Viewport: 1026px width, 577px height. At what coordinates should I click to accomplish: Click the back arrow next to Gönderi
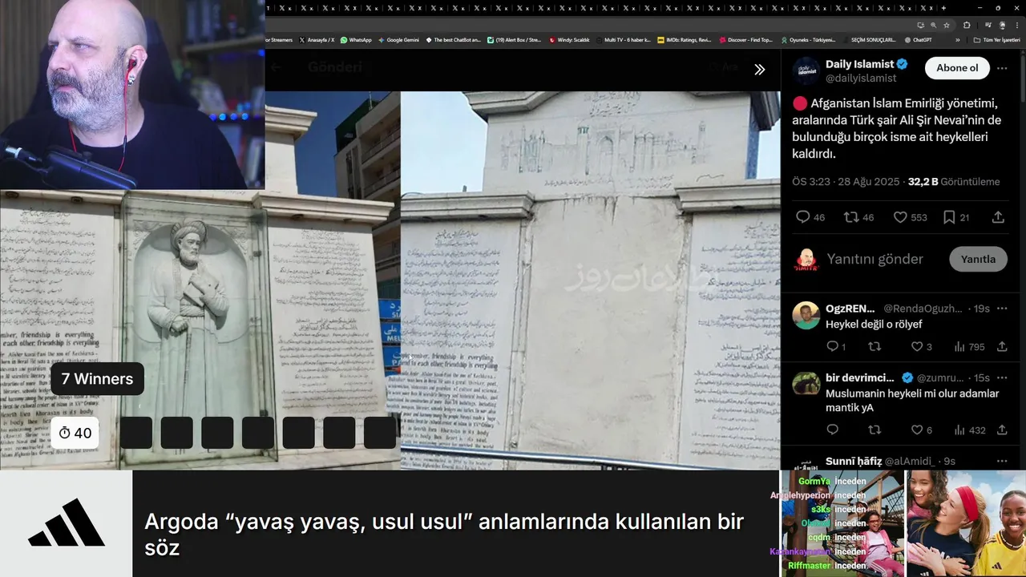tap(276, 67)
